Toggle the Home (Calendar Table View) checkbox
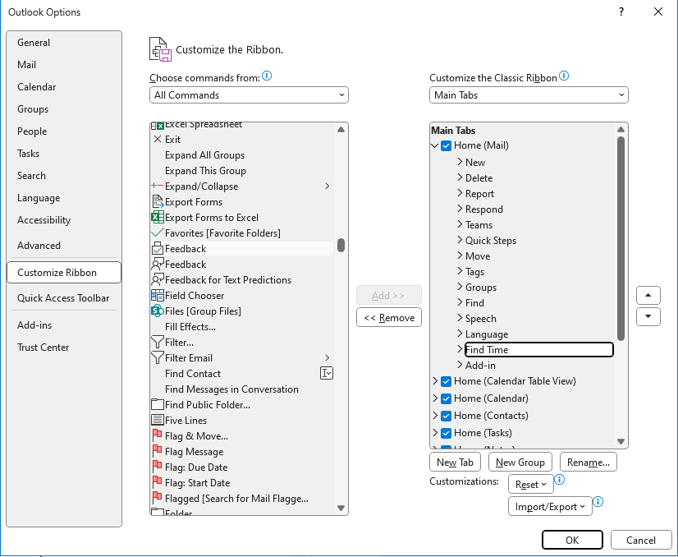The image size is (678, 557). click(447, 382)
